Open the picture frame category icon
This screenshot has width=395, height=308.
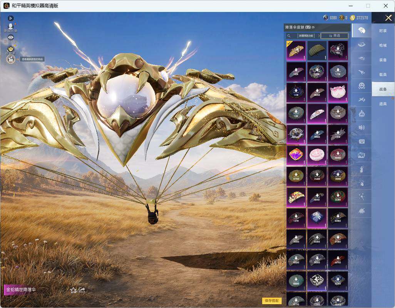(x=362, y=156)
